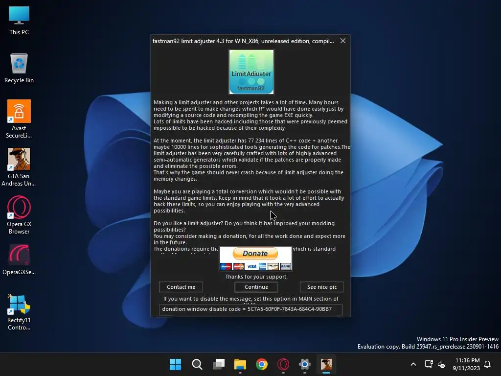Open Opera from the taskbar
Image resolution: width=501 pixels, height=376 pixels.
283,364
